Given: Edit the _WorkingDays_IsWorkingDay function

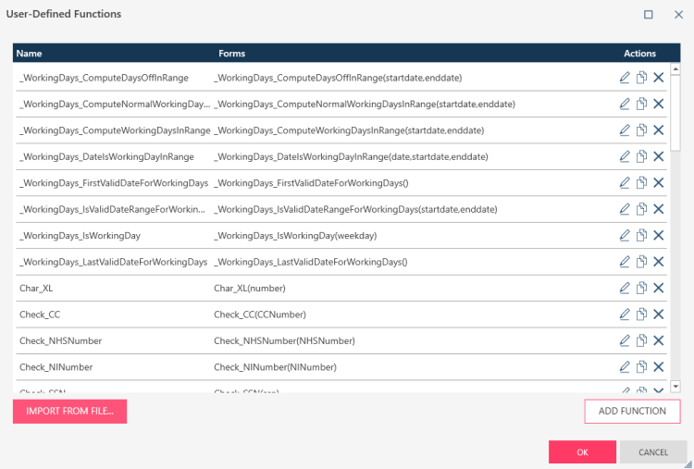Looking at the screenshot, I should tap(625, 235).
